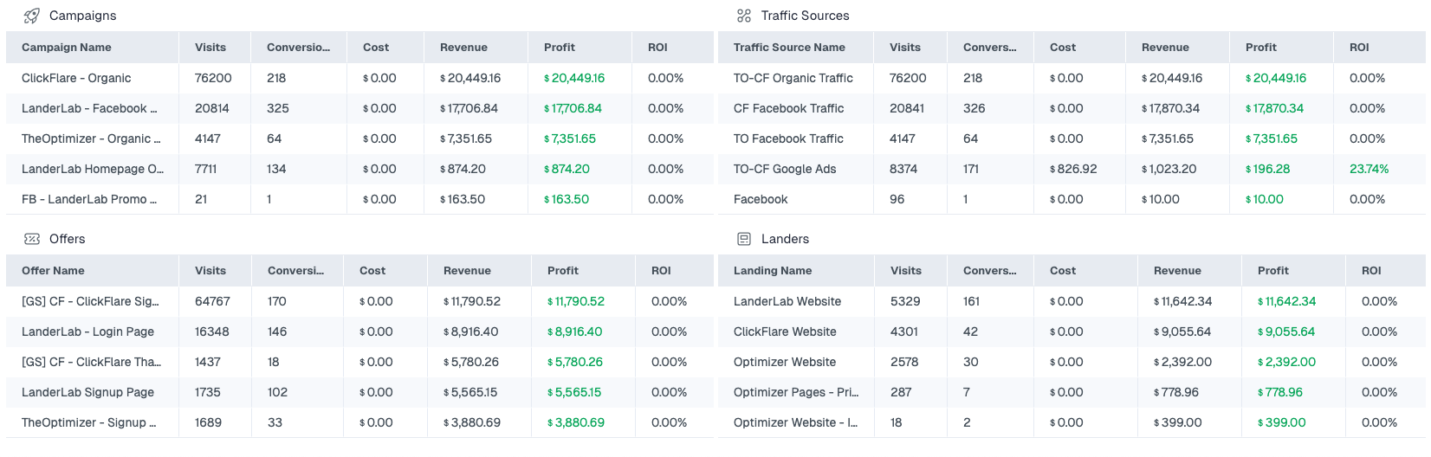Sort Offers by Revenue column header

click(467, 271)
